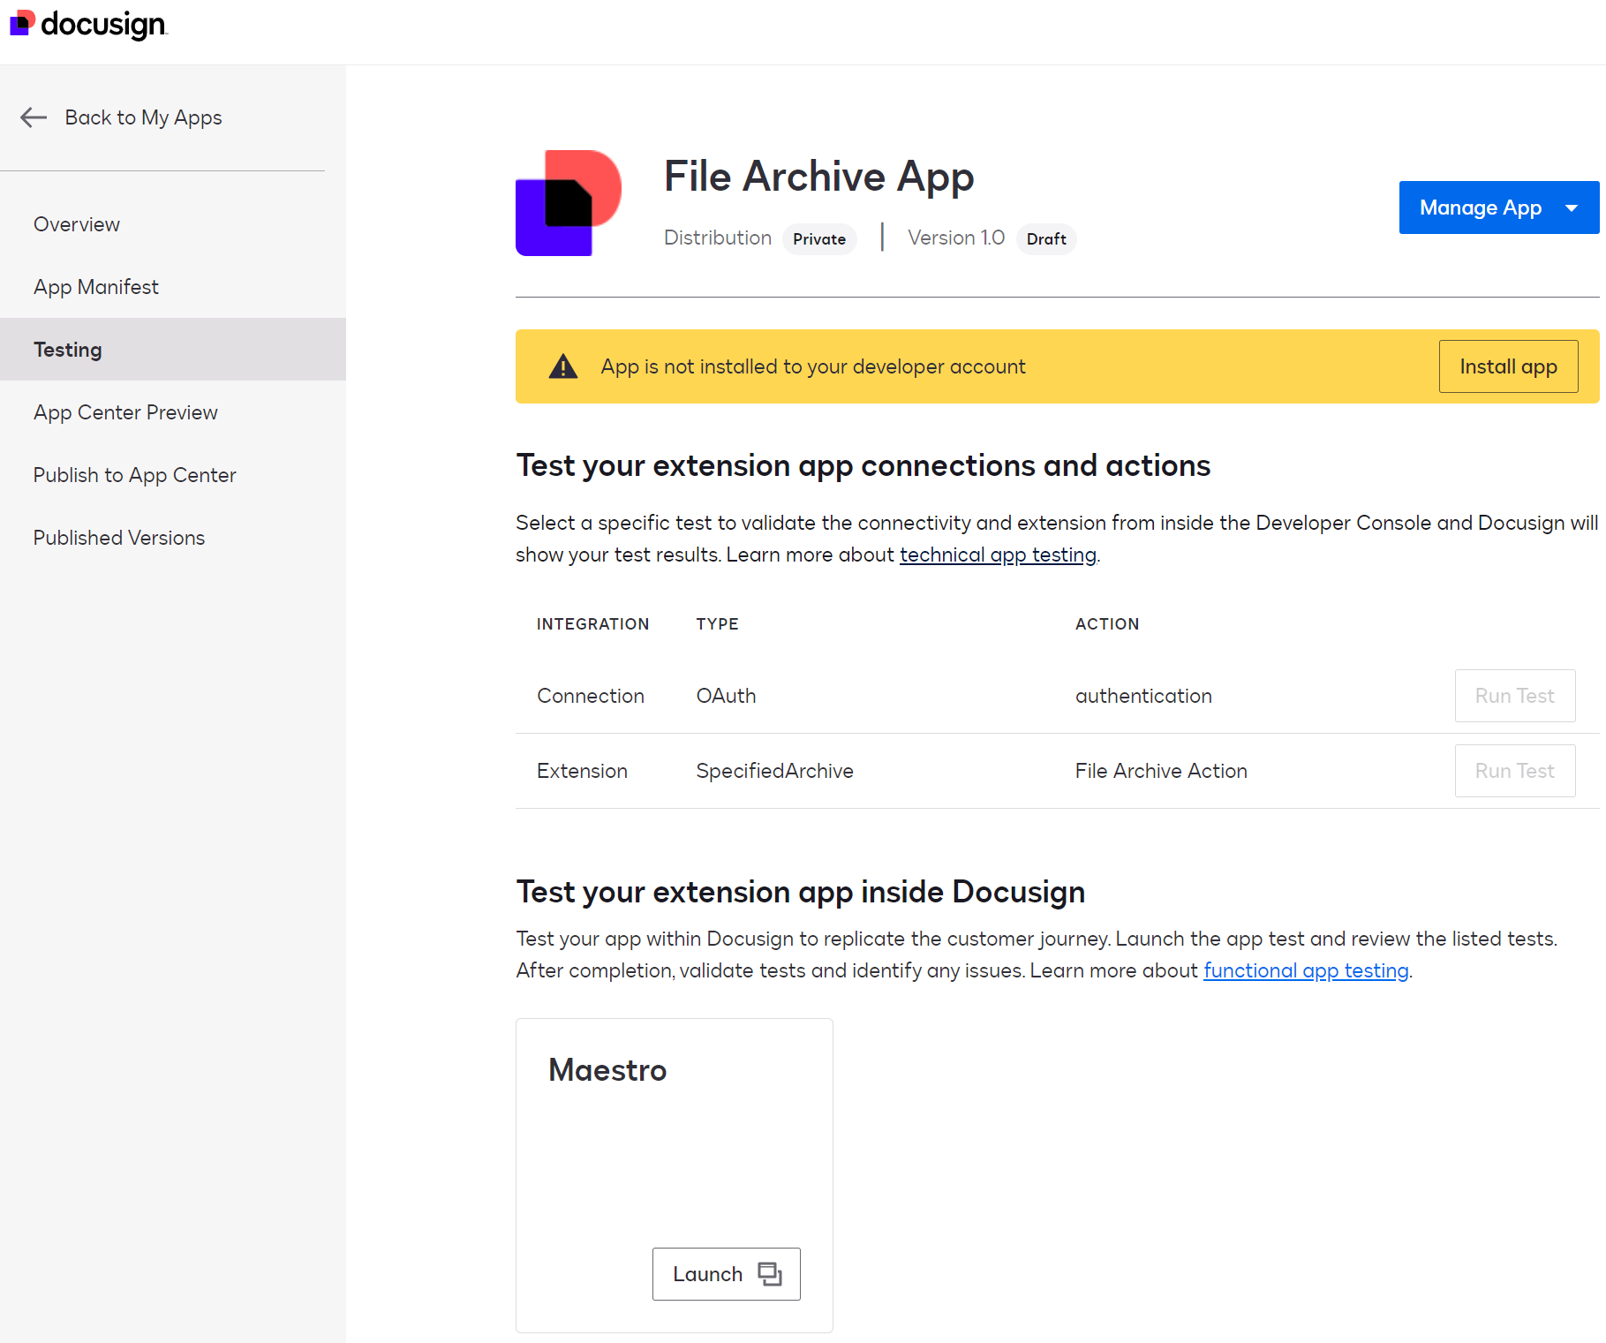
Task: Click the back arrow icon beside Back to My Apps
Action: point(34,117)
